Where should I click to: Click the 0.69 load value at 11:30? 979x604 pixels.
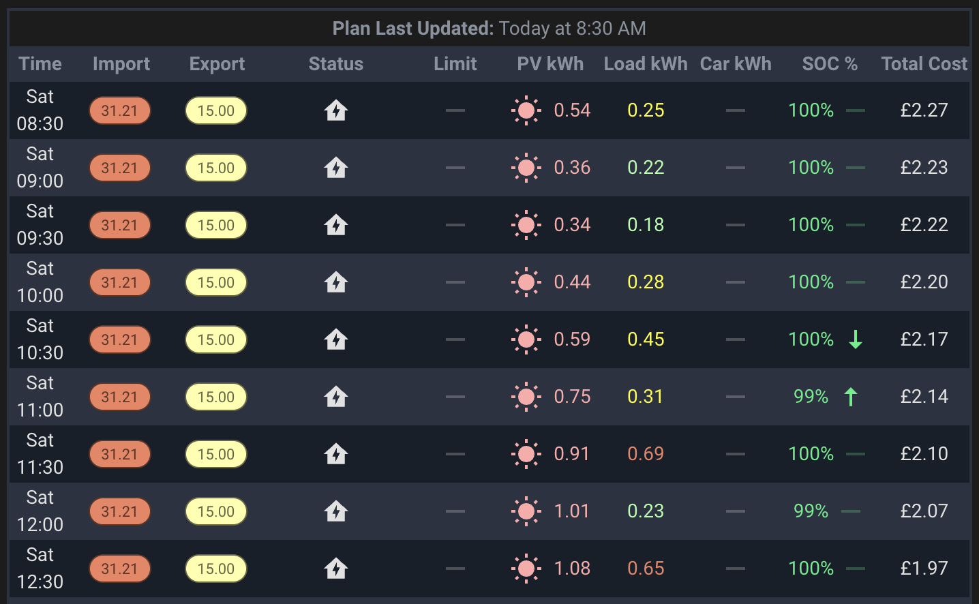pyautogui.click(x=646, y=454)
